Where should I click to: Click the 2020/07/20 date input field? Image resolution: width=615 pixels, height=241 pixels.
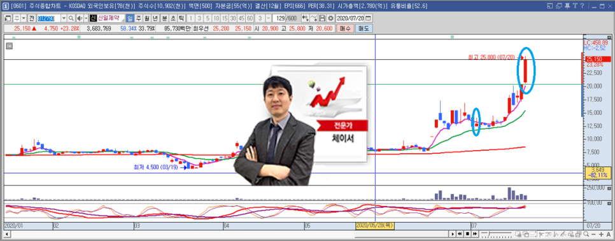pos(350,18)
